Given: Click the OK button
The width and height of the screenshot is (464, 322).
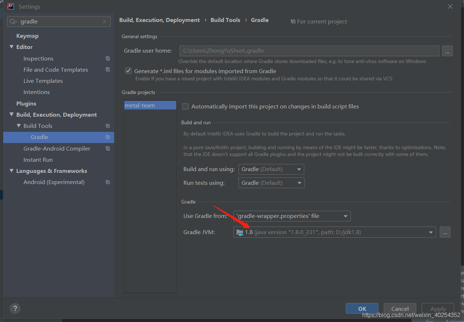Looking at the screenshot, I should [x=362, y=309].
